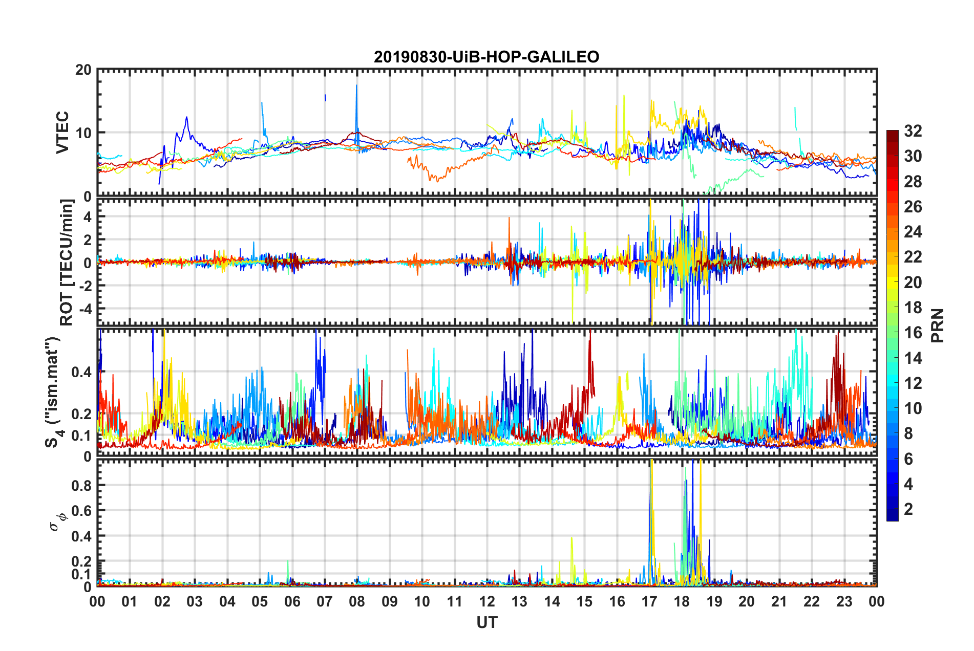974x651 pixels.
Task: Click the 06 hour tick on the x-axis
Action: coord(292,601)
